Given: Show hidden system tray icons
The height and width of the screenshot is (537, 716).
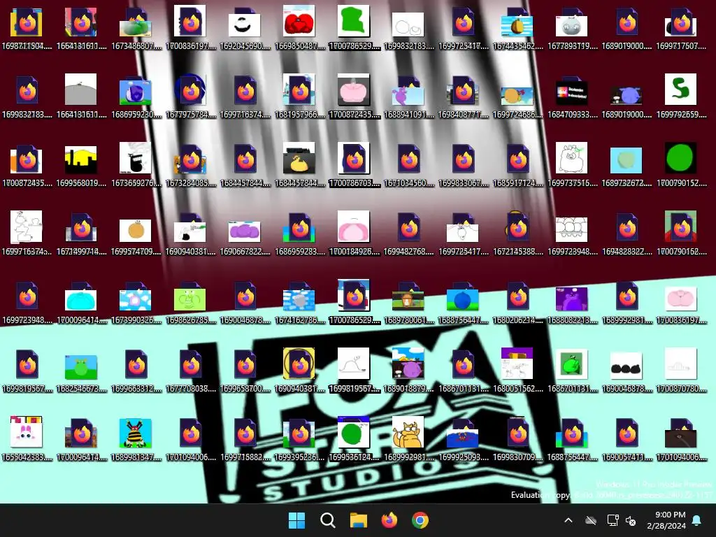Looking at the screenshot, I should (568, 520).
